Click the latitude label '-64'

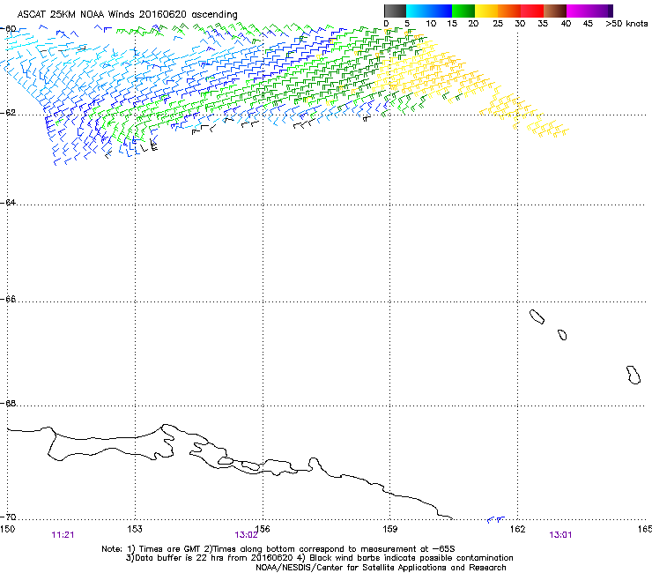(8, 202)
